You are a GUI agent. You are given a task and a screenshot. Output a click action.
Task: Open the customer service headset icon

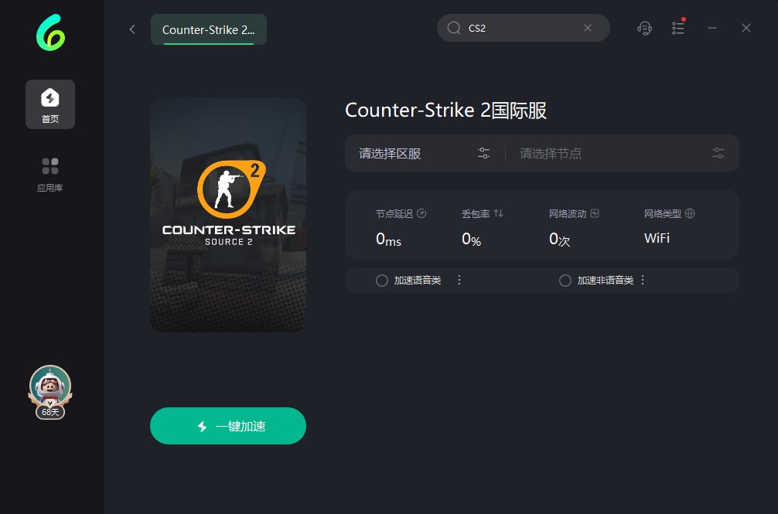pyautogui.click(x=644, y=29)
